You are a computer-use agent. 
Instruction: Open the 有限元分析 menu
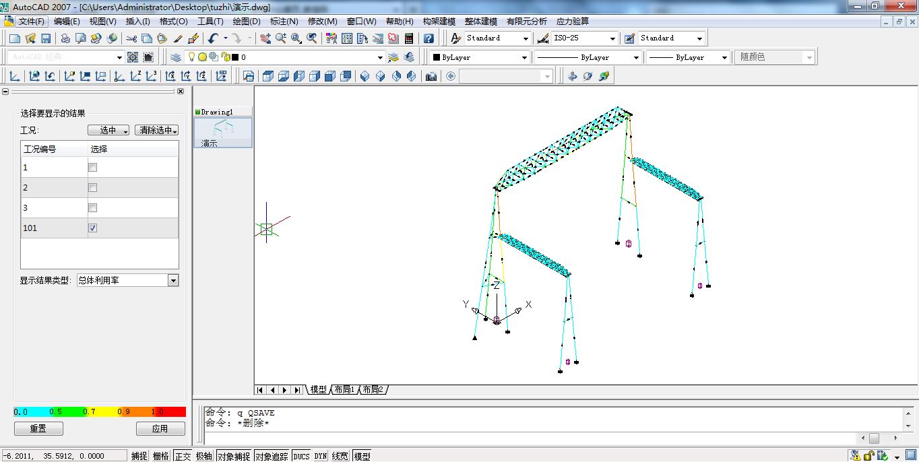coord(526,21)
